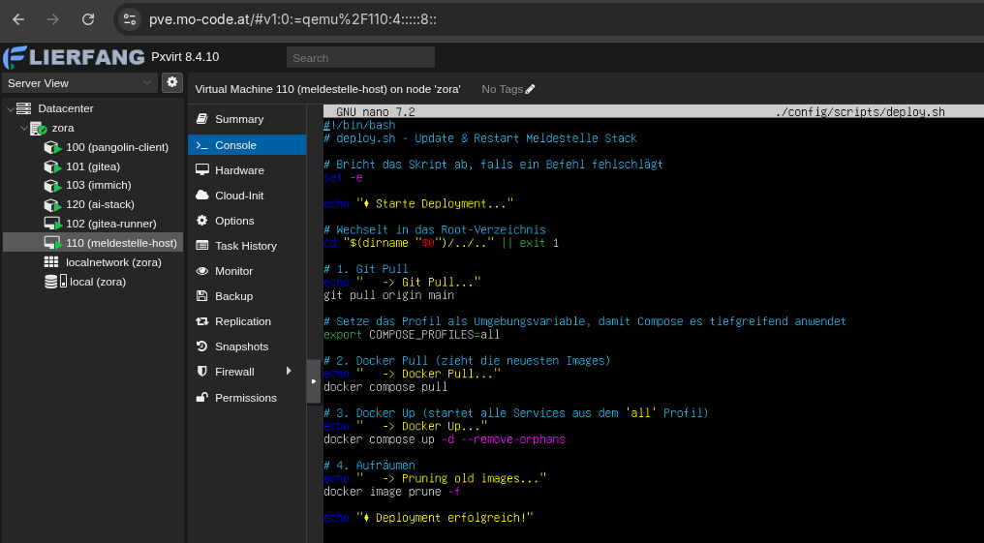The height and width of the screenshot is (543, 984).
Task: Click the site info icon in address bar
Action: [x=131, y=19]
